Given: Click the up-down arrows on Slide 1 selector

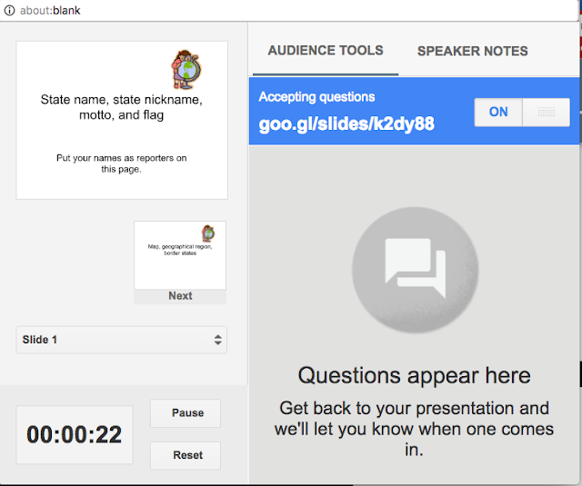Looking at the screenshot, I should coord(218,340).
